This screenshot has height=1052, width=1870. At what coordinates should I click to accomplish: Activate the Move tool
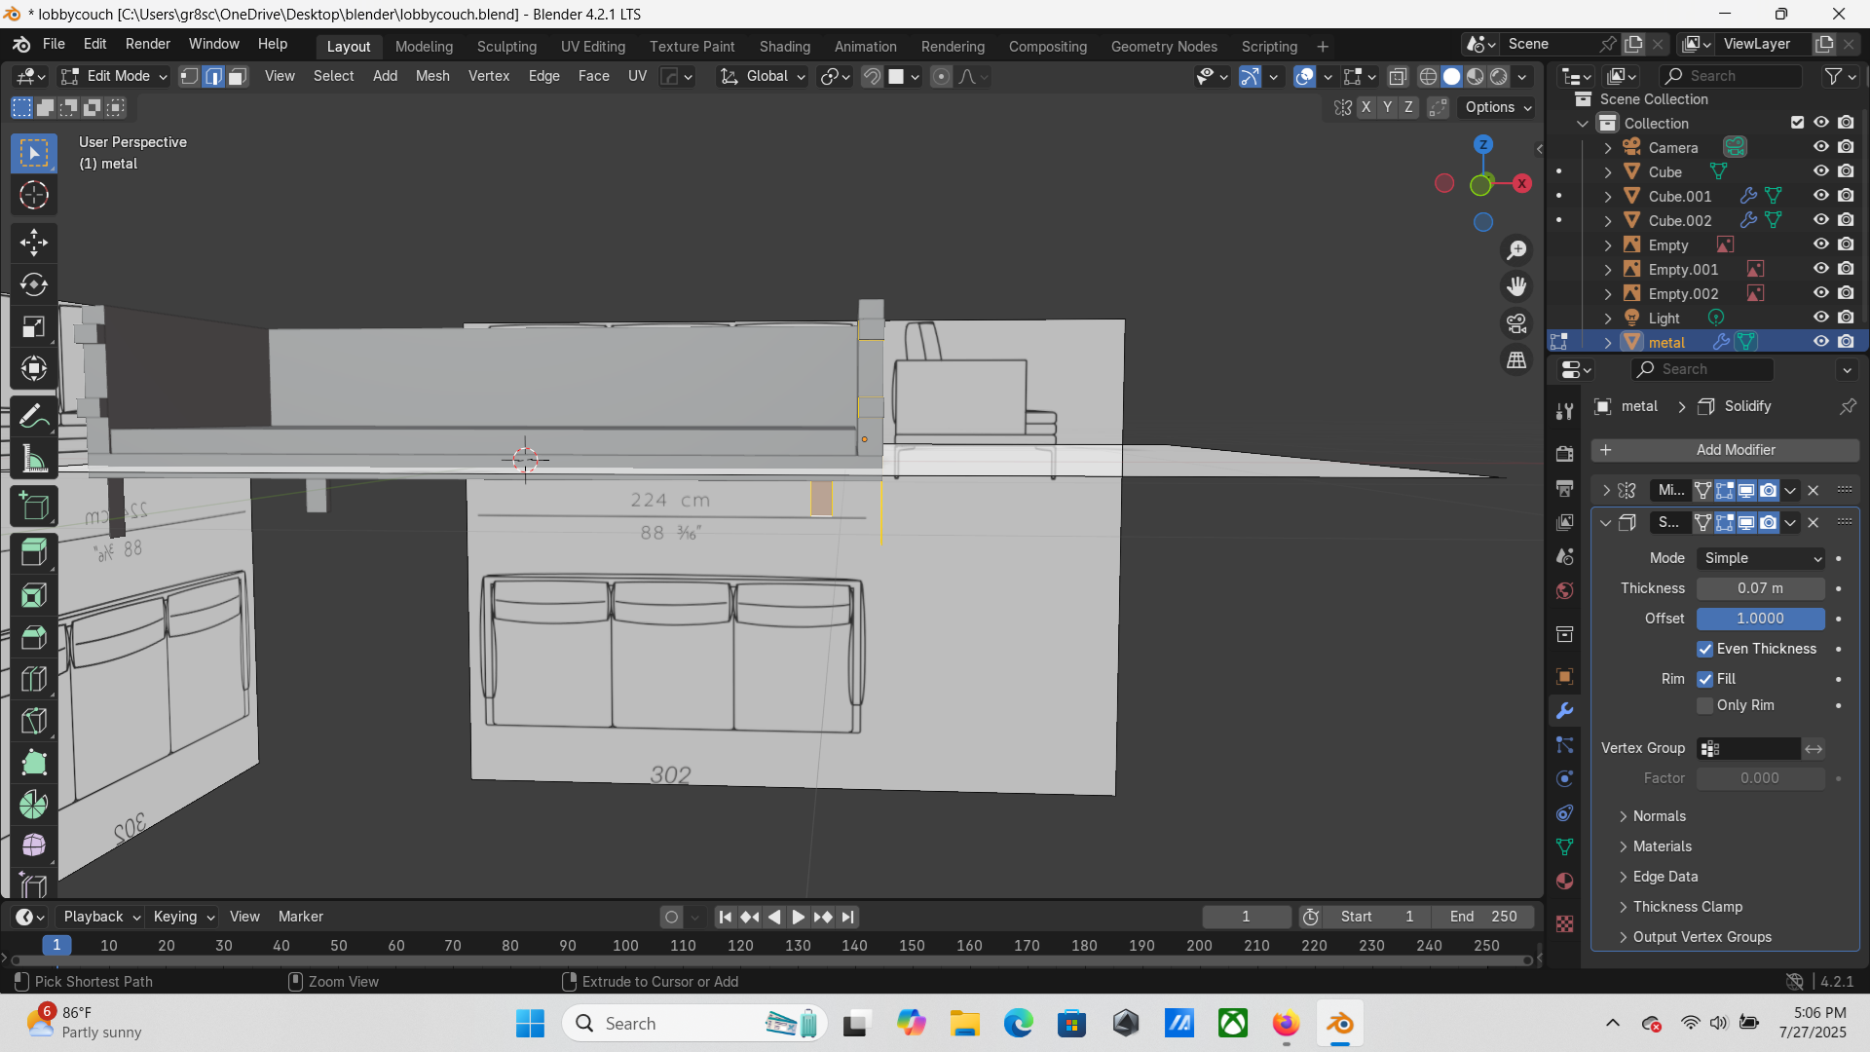tap(34, 242)
